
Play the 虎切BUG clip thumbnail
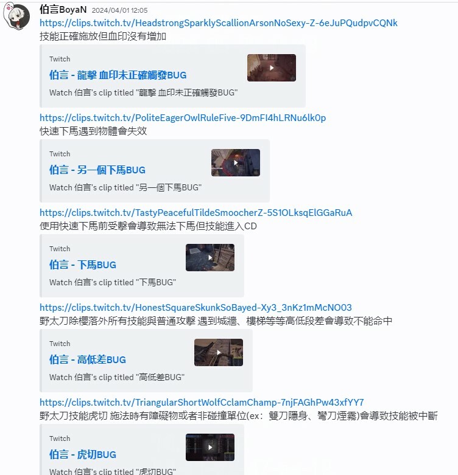point(210,447)
